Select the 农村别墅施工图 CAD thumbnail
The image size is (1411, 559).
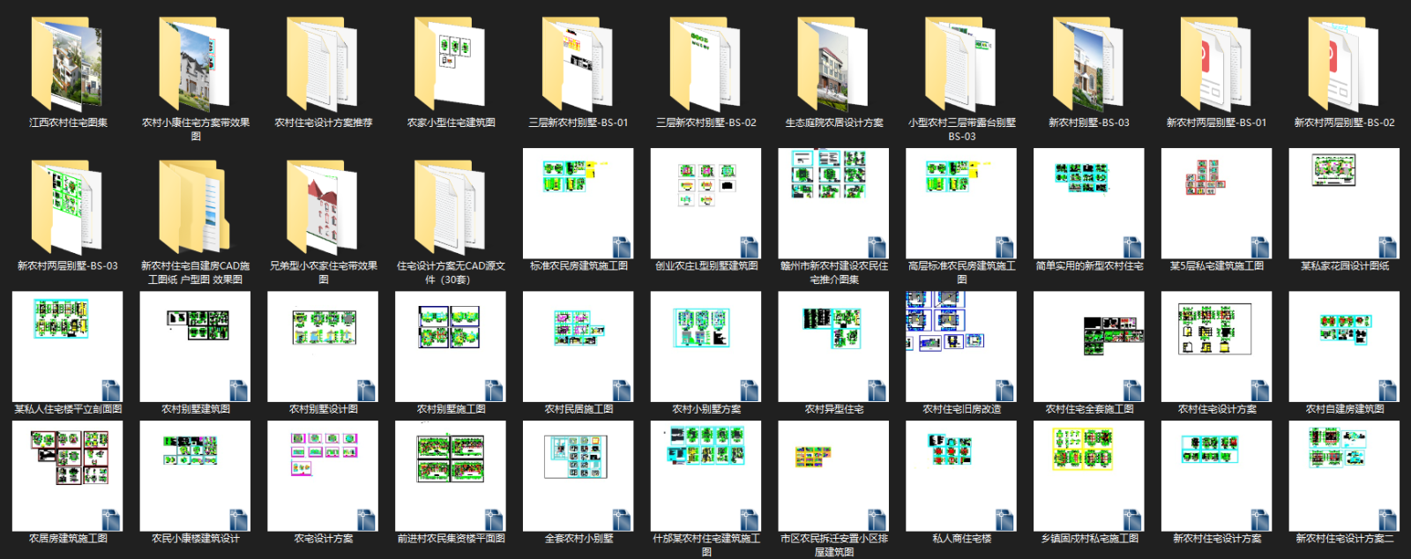[x=452, y=347]
